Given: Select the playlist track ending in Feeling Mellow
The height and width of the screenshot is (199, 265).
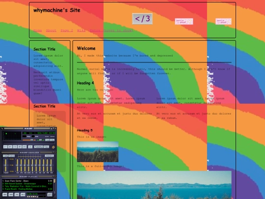Looking at the screenshot, I should click(x=27, y=189).
